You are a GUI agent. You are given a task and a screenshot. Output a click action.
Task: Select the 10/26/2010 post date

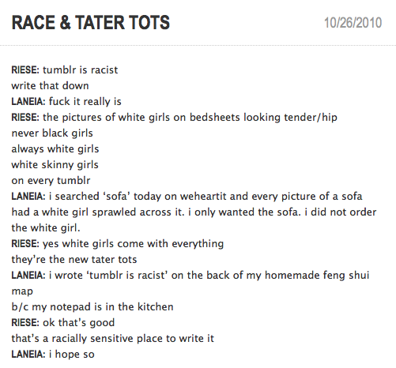[x=353, y=23]
